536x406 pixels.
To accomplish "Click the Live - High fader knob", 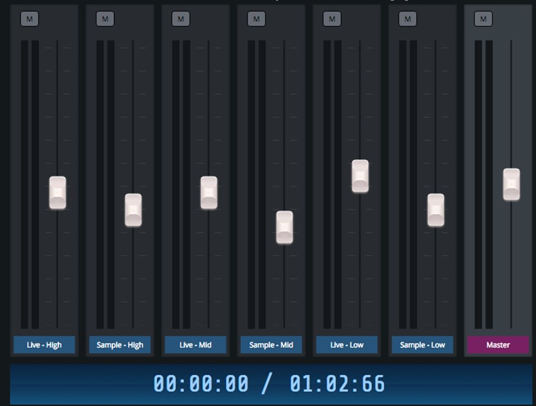I will pos(58,193).
